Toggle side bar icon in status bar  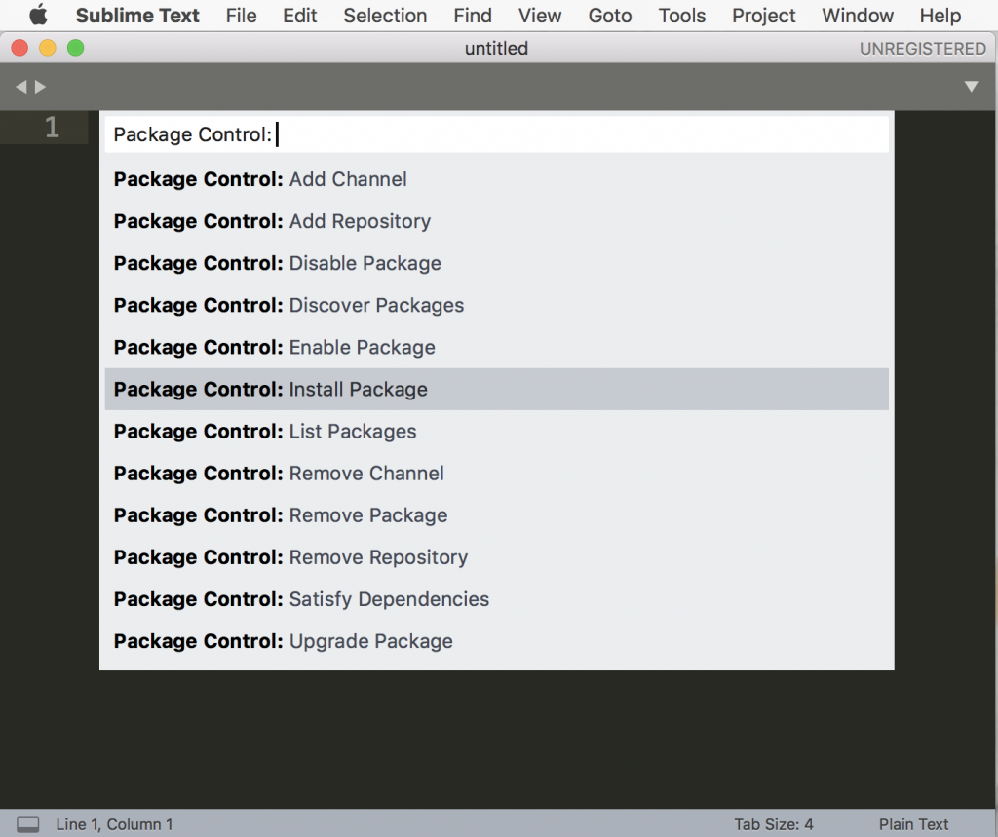[x=27, y=824]
